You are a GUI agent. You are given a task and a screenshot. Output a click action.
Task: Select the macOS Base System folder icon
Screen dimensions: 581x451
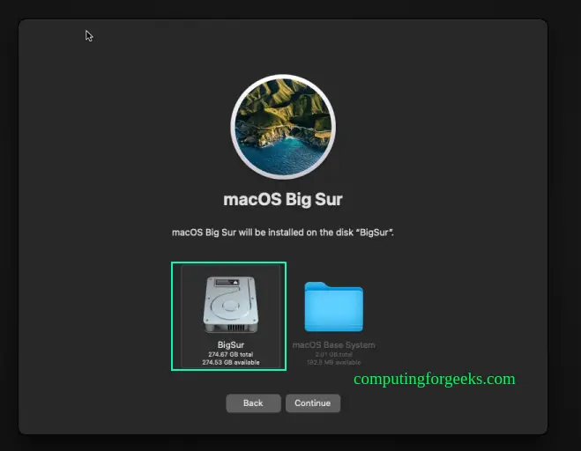(x=333, y=307)
